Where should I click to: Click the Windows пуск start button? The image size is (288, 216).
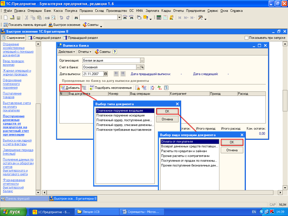tap(13, 212)
